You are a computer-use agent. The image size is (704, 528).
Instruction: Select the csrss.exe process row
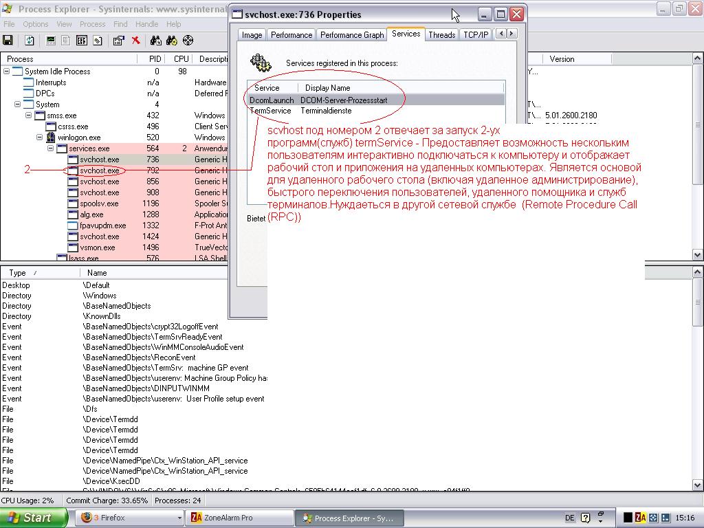point(114,126)
